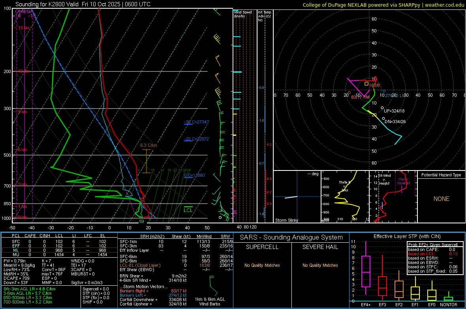Select the highlighted ML parcel row
466x309 pixels.
(59, 250)
